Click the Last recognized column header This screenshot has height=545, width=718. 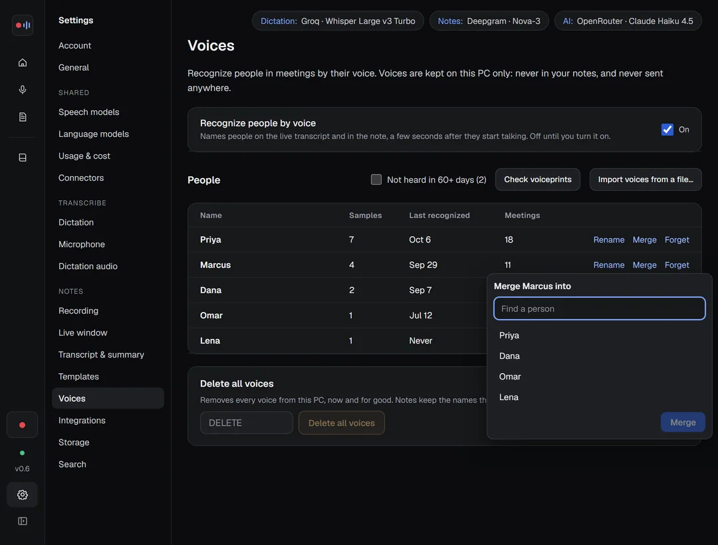click(439, 215)
